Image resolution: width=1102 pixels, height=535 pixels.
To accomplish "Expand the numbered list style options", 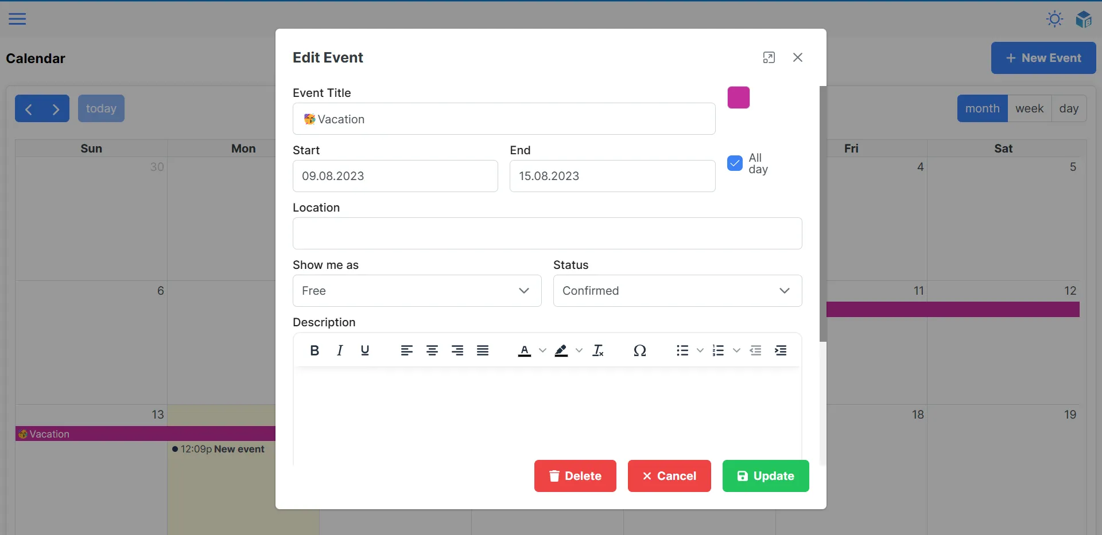I will (736, 350).
